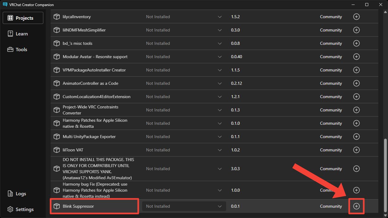This screenshot has width=388, height=218.
Task: Select the Harmony Patches for Apple Silicon row
Action: [x=95, y=123]
